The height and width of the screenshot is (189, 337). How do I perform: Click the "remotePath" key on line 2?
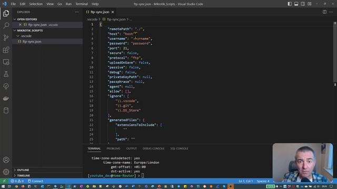pyautogui.click(x=120, y=29)
